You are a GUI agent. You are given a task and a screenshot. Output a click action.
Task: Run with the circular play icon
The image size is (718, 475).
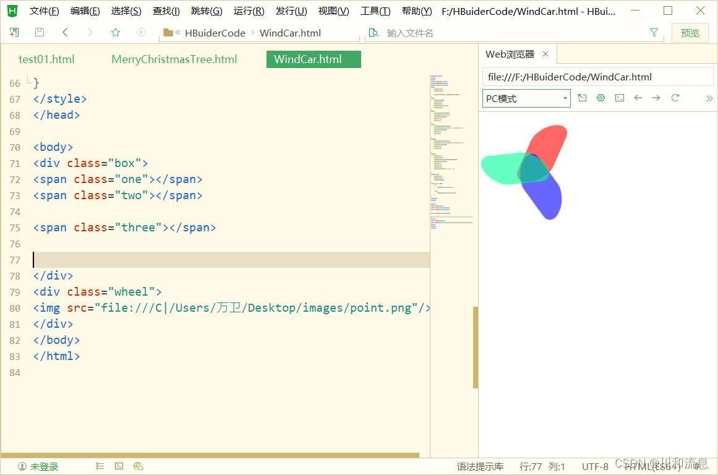point(141,32)
